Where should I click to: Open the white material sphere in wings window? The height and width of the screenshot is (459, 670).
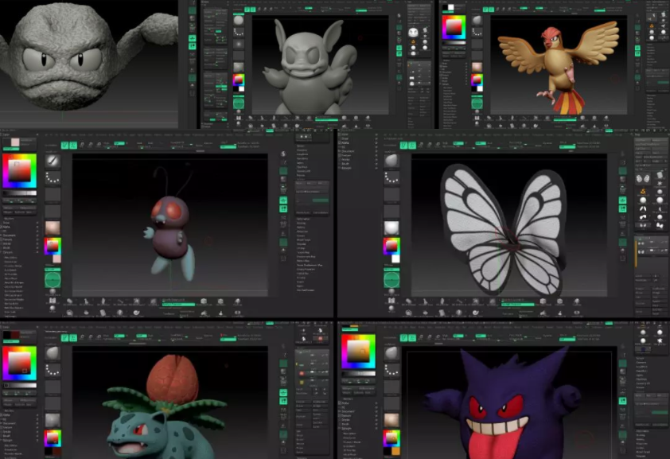(391, 228)
